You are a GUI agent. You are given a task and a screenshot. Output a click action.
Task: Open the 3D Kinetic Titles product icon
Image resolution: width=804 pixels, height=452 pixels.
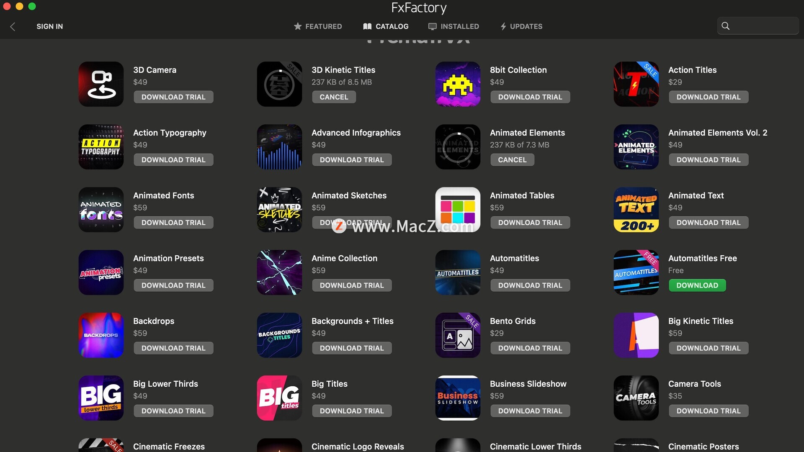pos(279,84)
